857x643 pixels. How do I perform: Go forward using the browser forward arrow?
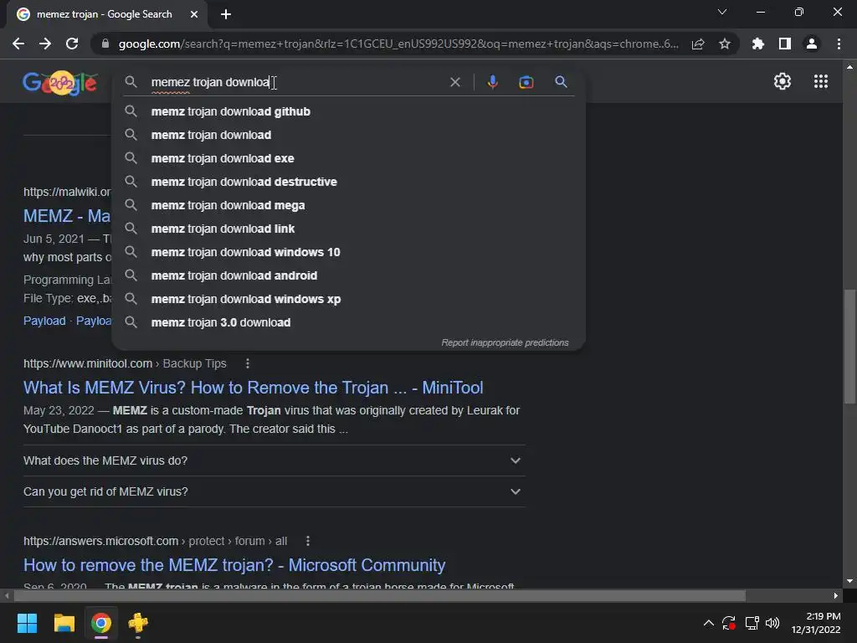coord(45,44)
